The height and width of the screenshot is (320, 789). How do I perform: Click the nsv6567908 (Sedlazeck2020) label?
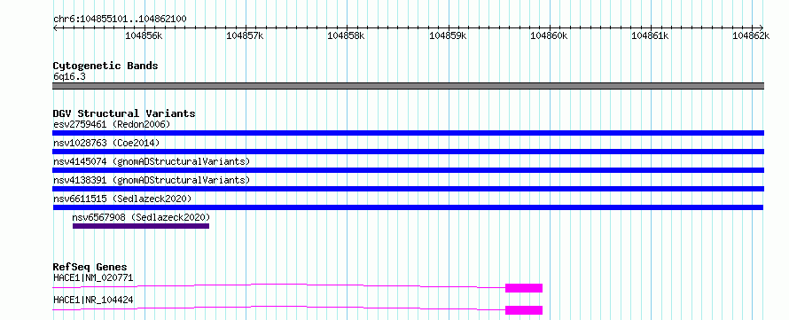tap(141, 217)
